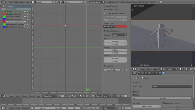Delete the Default screen layout
195x110 pixels.
point(57,2)
